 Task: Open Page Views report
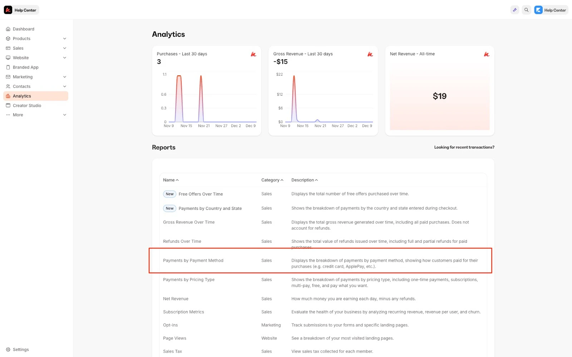[x=174, y=338]
